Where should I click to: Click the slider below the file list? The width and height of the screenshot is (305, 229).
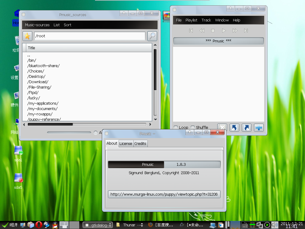tap(69, 133)
